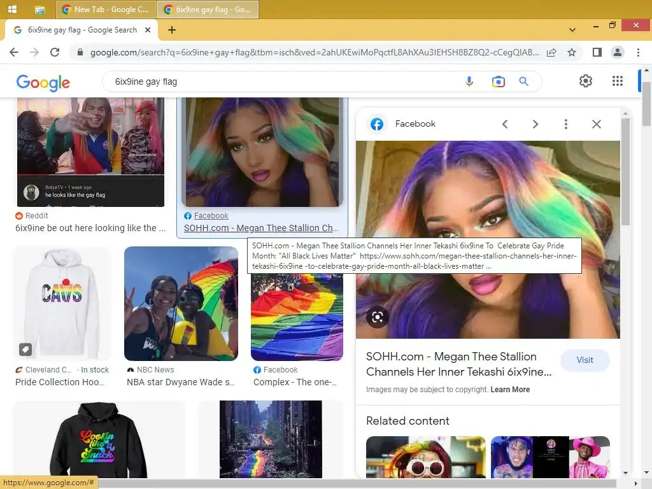Open the Megan Thee Stallion thumbnail result
652x489 pixels.
click(x=262, y=152)
